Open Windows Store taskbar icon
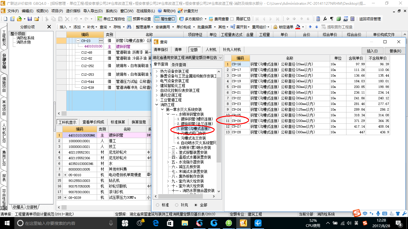 170,223
